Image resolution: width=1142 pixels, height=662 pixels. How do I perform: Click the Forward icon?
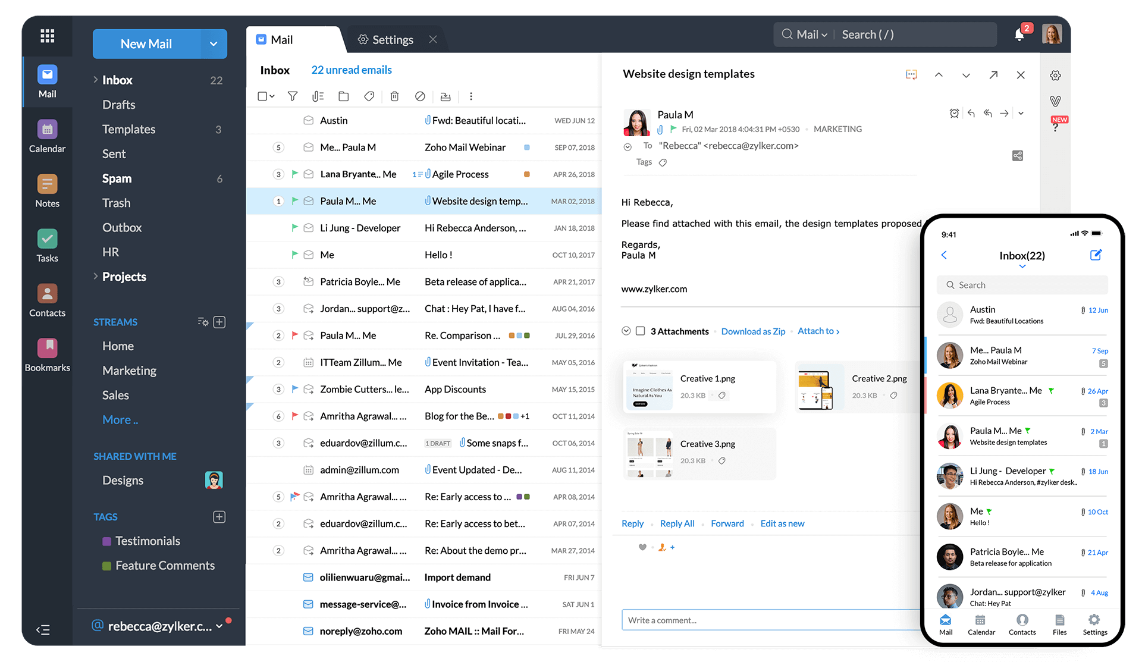(x=1006, y=114)
